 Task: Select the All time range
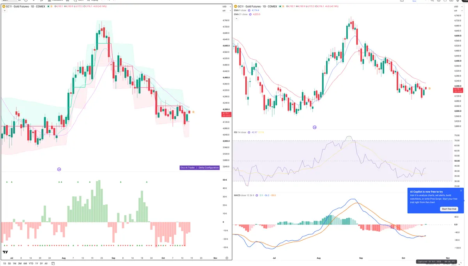[x=46, y=263]
